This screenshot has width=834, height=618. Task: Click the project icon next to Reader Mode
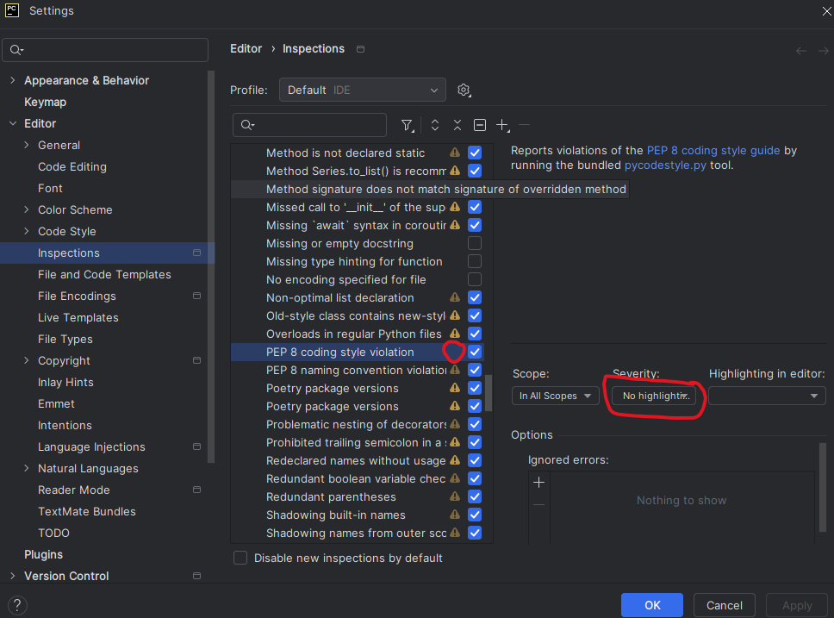[196, 490]
